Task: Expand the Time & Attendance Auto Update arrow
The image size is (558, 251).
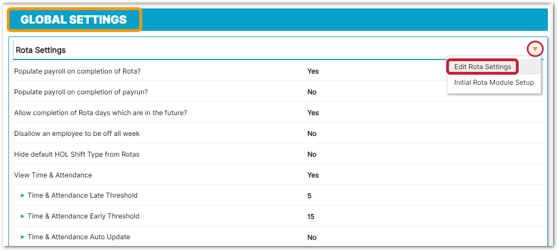Action: pos(23,237)
